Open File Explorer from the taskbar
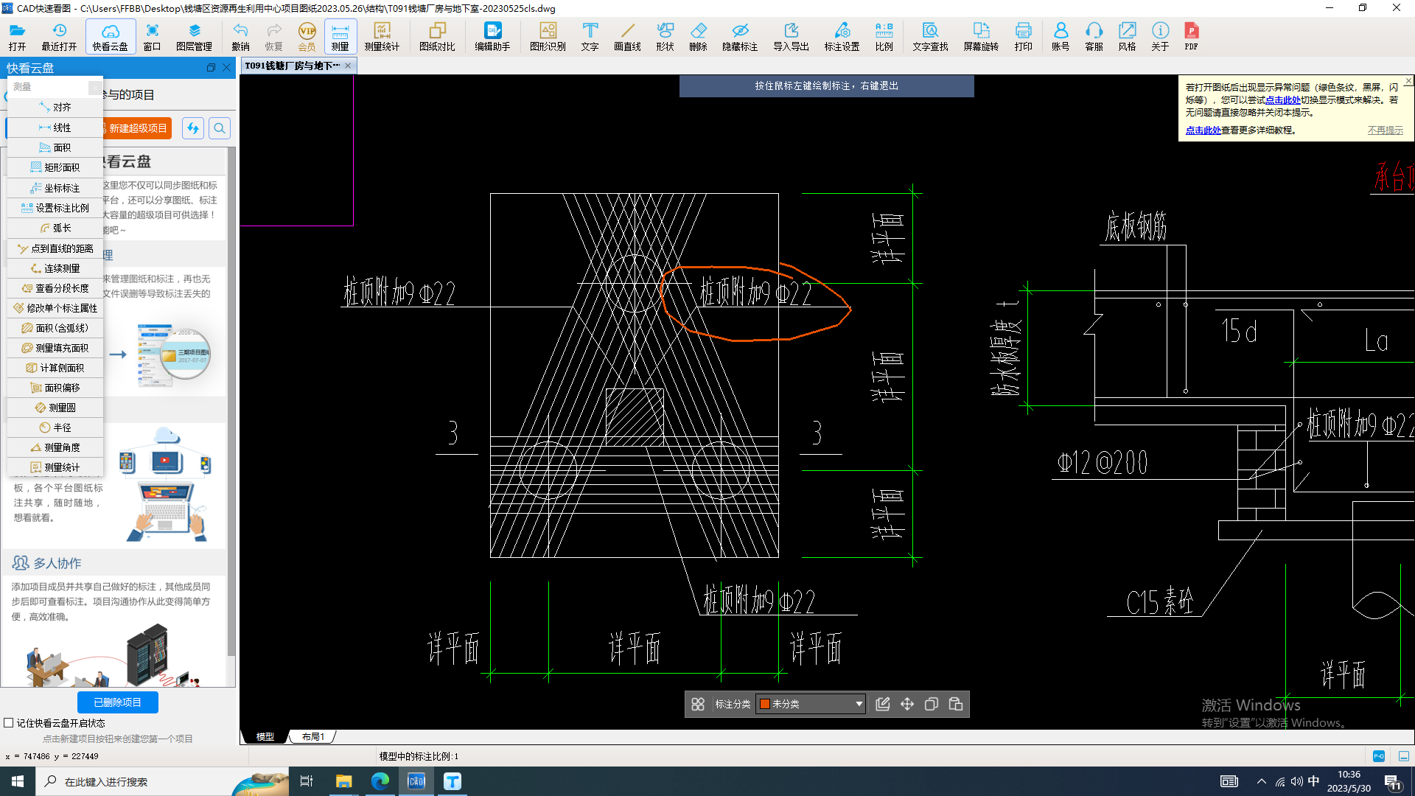Viewport: 1415px width, 796px height. tap(343, 781)
